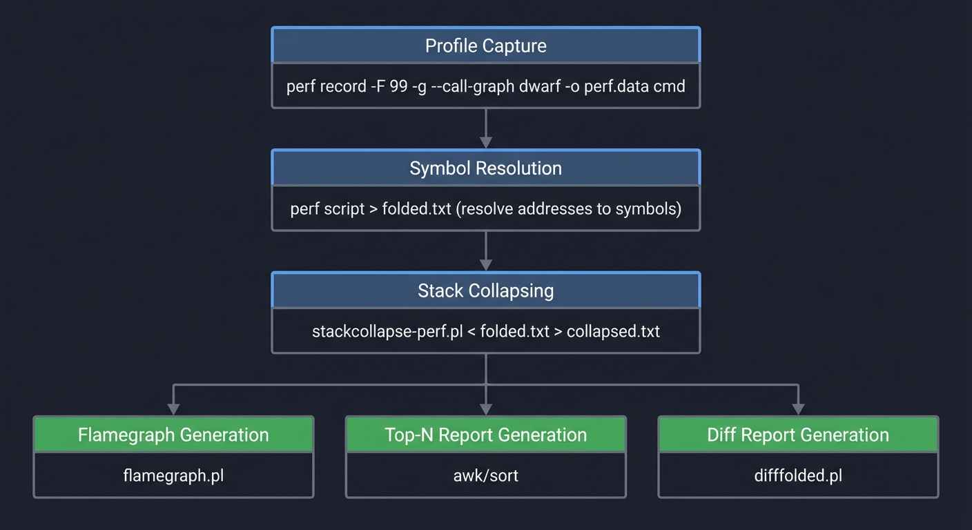Select the Stack Collapsing header node

point(485,291)
